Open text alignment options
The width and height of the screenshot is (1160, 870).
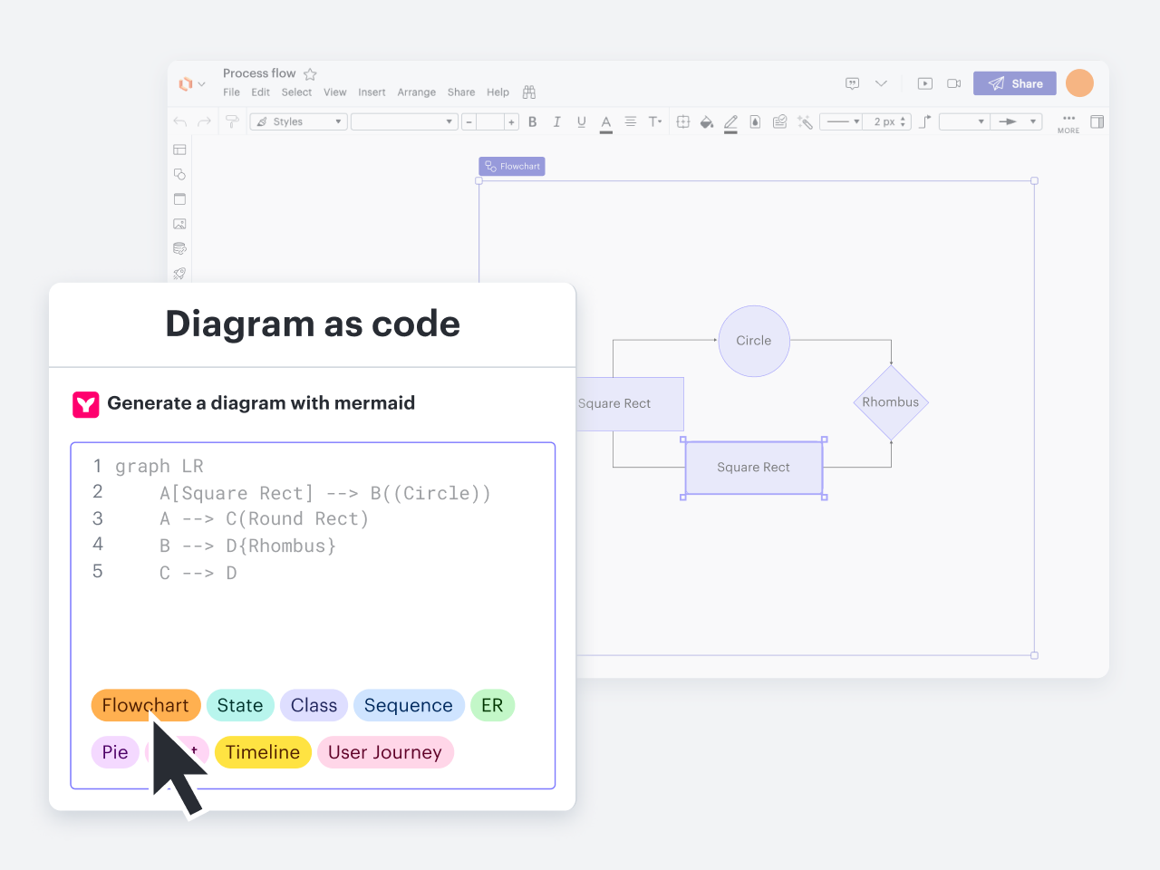(631, 121)
